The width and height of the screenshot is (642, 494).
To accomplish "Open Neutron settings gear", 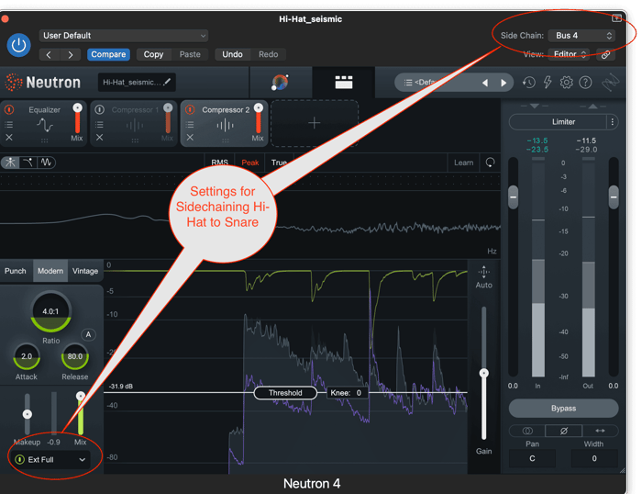I will [566, 83].
